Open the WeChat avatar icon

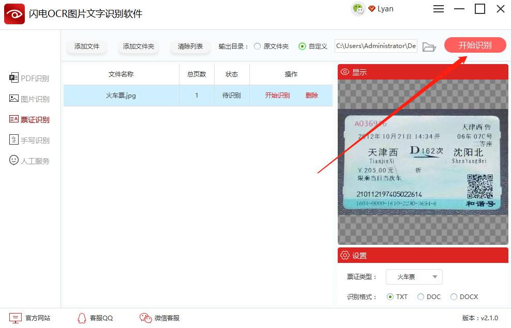coord(358,9)
